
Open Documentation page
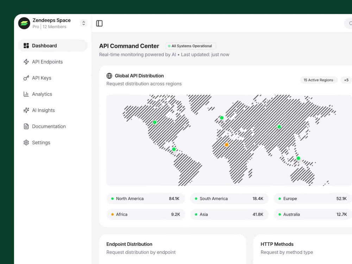(53, 126)
